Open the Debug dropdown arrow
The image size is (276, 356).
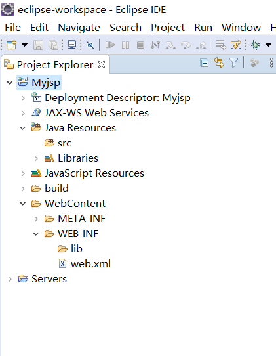269,45
